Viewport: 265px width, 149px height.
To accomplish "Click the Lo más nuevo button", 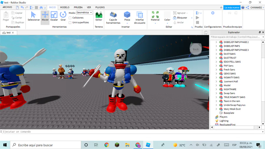I will tap(232, 7).
